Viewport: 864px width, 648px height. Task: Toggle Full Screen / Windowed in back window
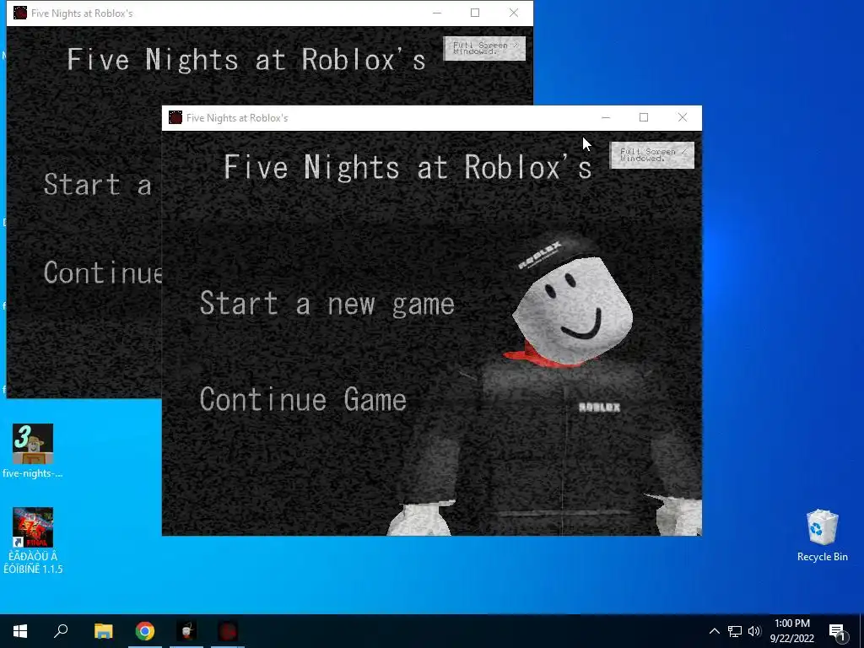[484, 48]
